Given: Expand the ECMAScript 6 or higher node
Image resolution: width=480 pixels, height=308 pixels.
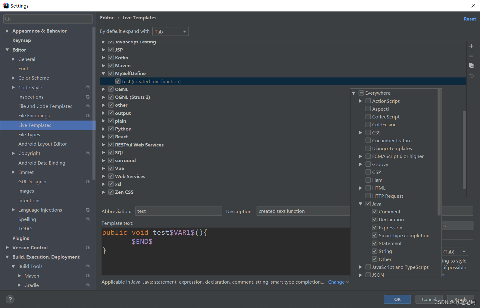Looking at the screenshot, I should (360, 156).
